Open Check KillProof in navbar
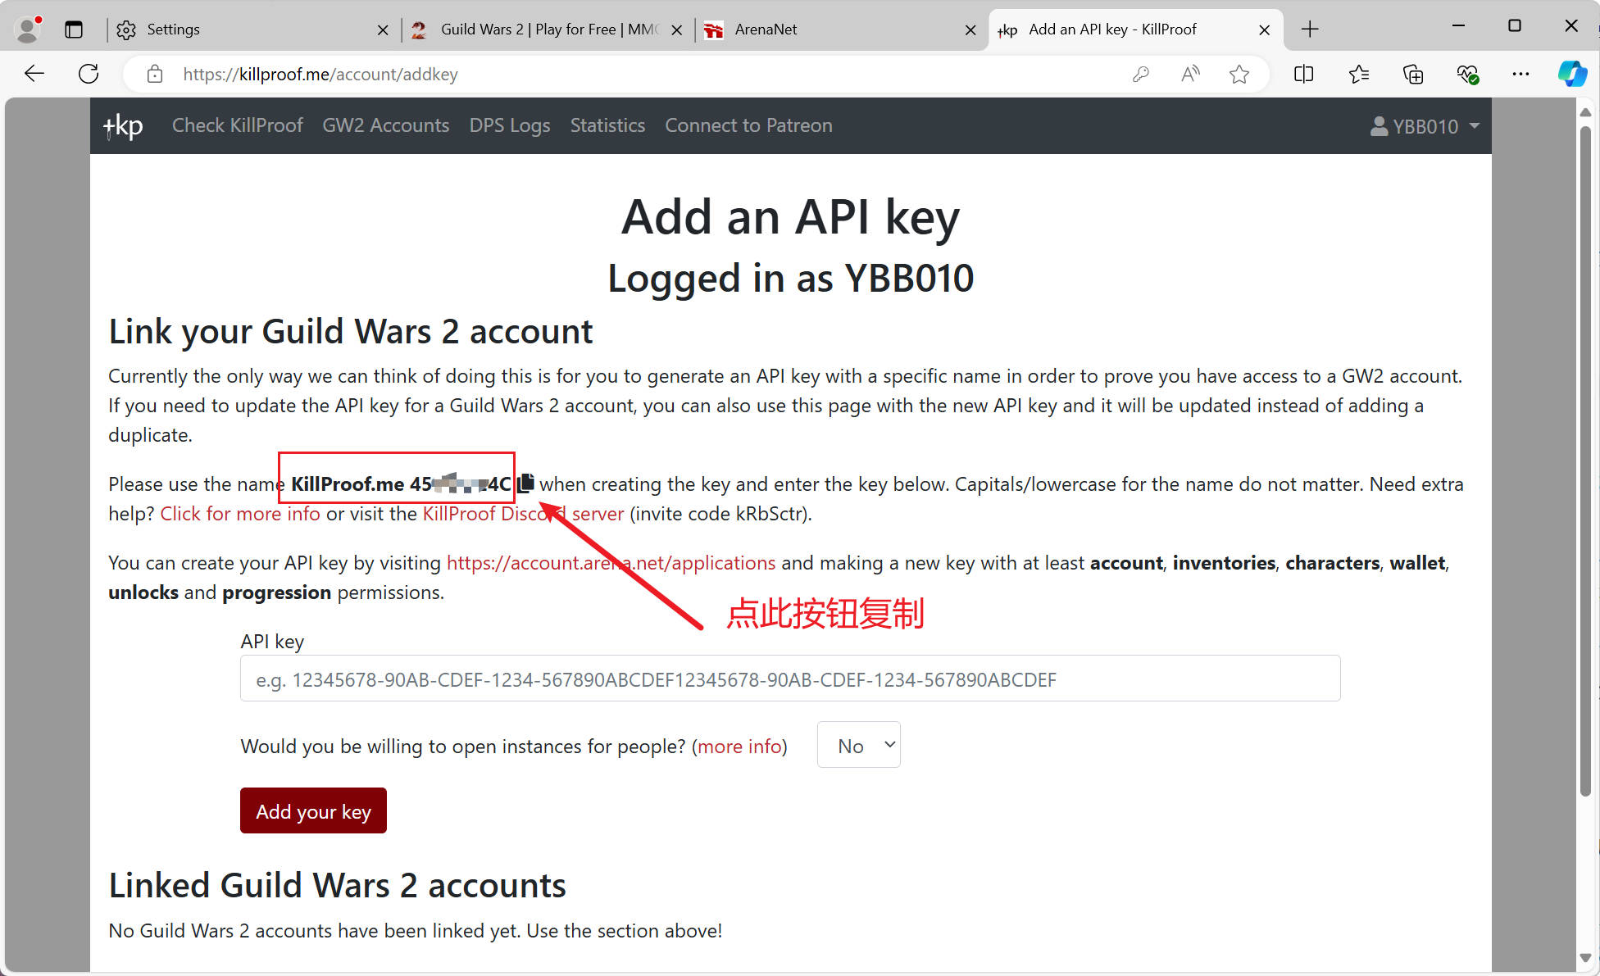1600x976 pixels. 237,125
